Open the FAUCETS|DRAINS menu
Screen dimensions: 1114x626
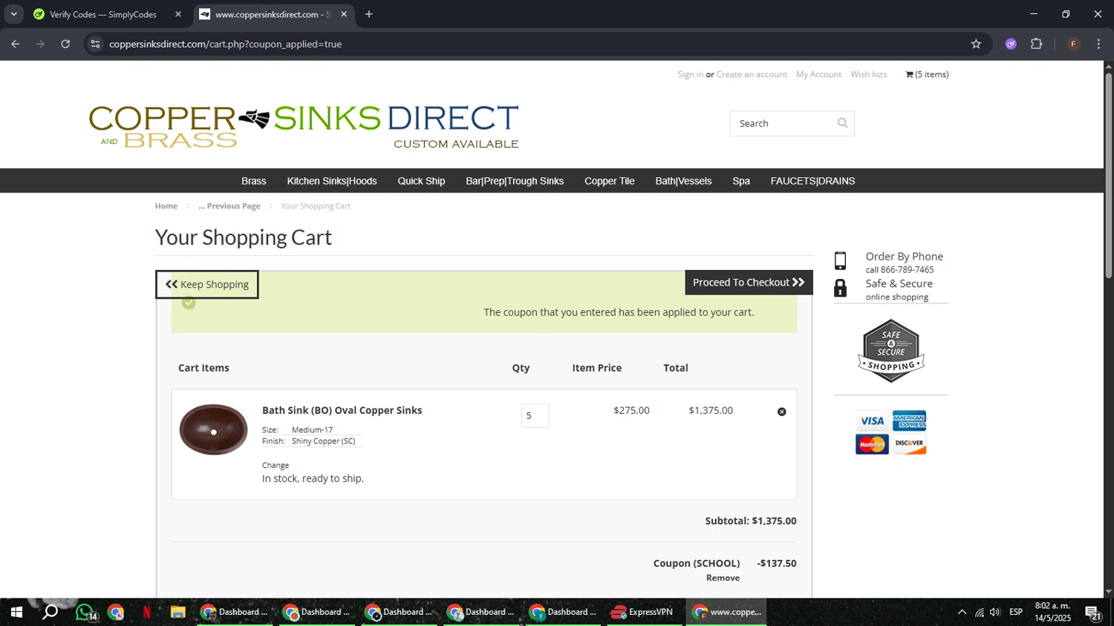pyautogui.click(x=812, y=181)
